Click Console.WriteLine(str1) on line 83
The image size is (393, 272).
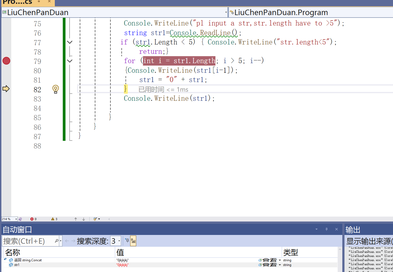tap(167, 98)
